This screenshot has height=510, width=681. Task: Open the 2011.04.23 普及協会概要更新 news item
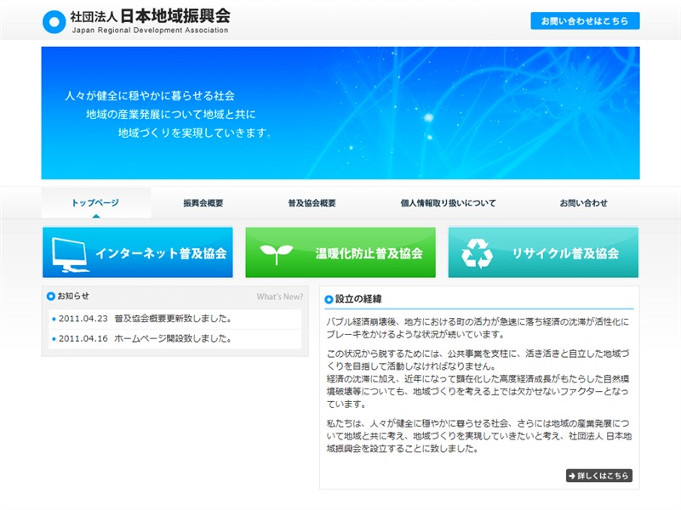point(175,319)
